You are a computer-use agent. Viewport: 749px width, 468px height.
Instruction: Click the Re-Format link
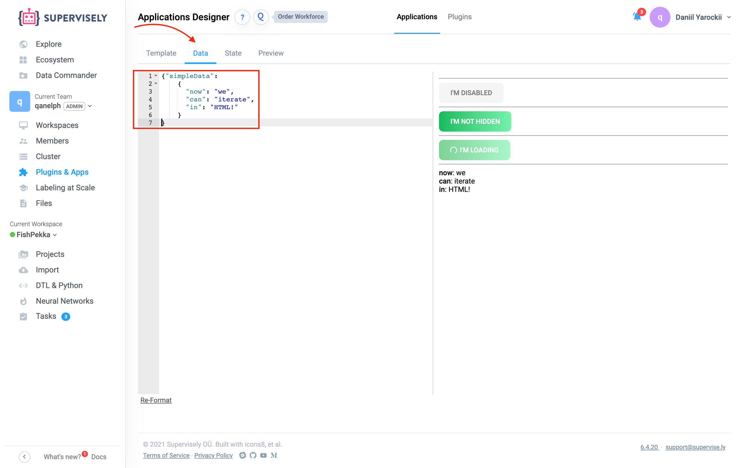(156, 400)
